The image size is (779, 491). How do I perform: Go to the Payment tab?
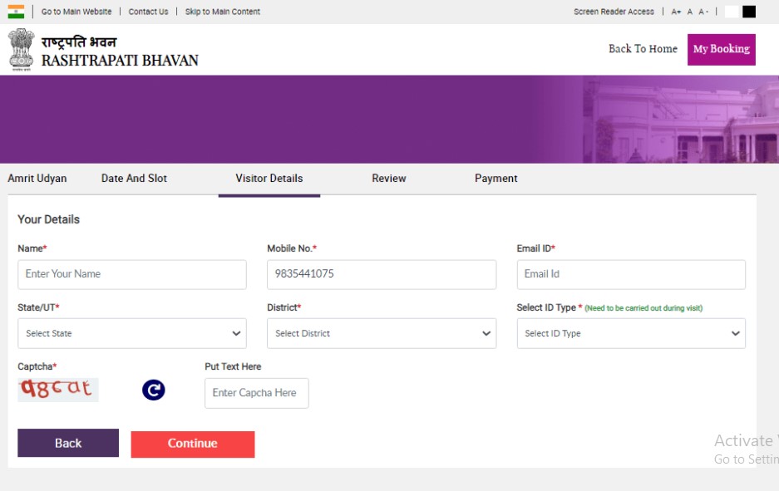coord(496,179)
